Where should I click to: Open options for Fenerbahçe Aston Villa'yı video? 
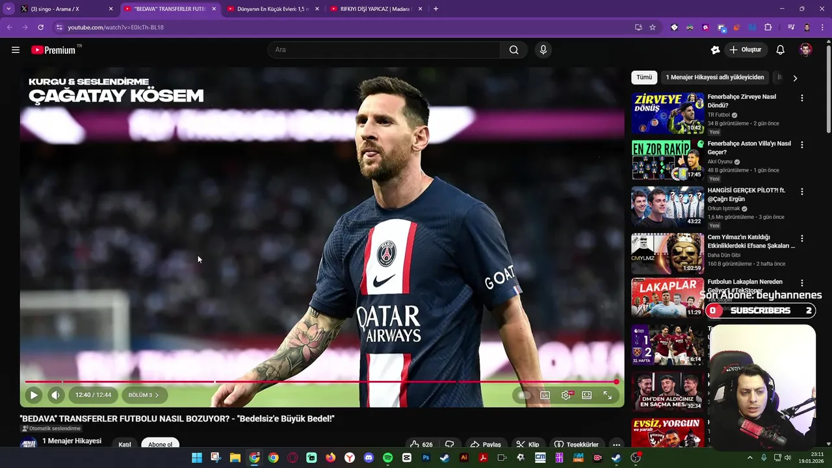click(801, 145)
